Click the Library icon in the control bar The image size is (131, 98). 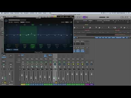click(2, 17)
